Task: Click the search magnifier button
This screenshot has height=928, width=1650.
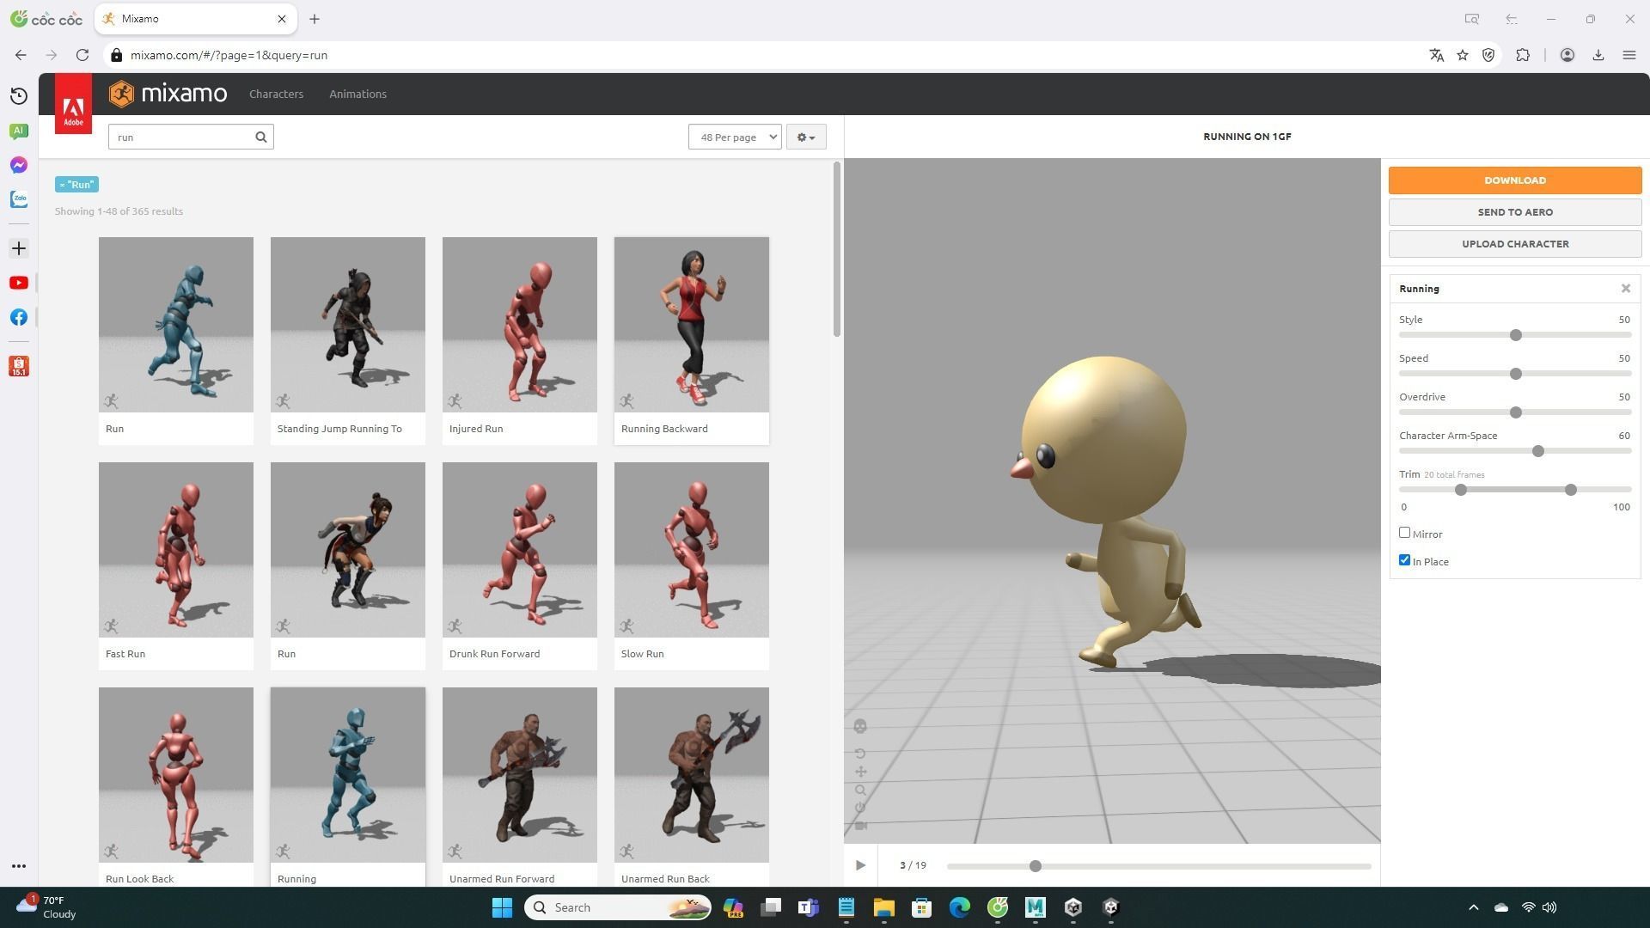Action: pos(261,137)
